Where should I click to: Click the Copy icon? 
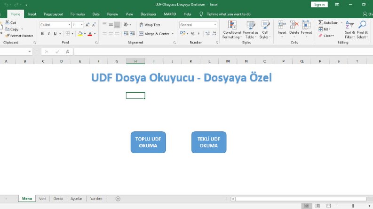point(8,29)
